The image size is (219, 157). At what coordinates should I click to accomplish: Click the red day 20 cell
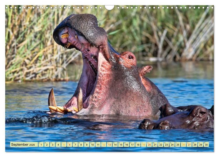tap(149, 144)
